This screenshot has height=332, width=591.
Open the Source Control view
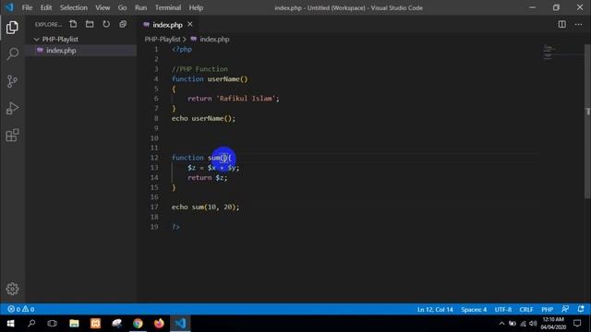point(12,81)
